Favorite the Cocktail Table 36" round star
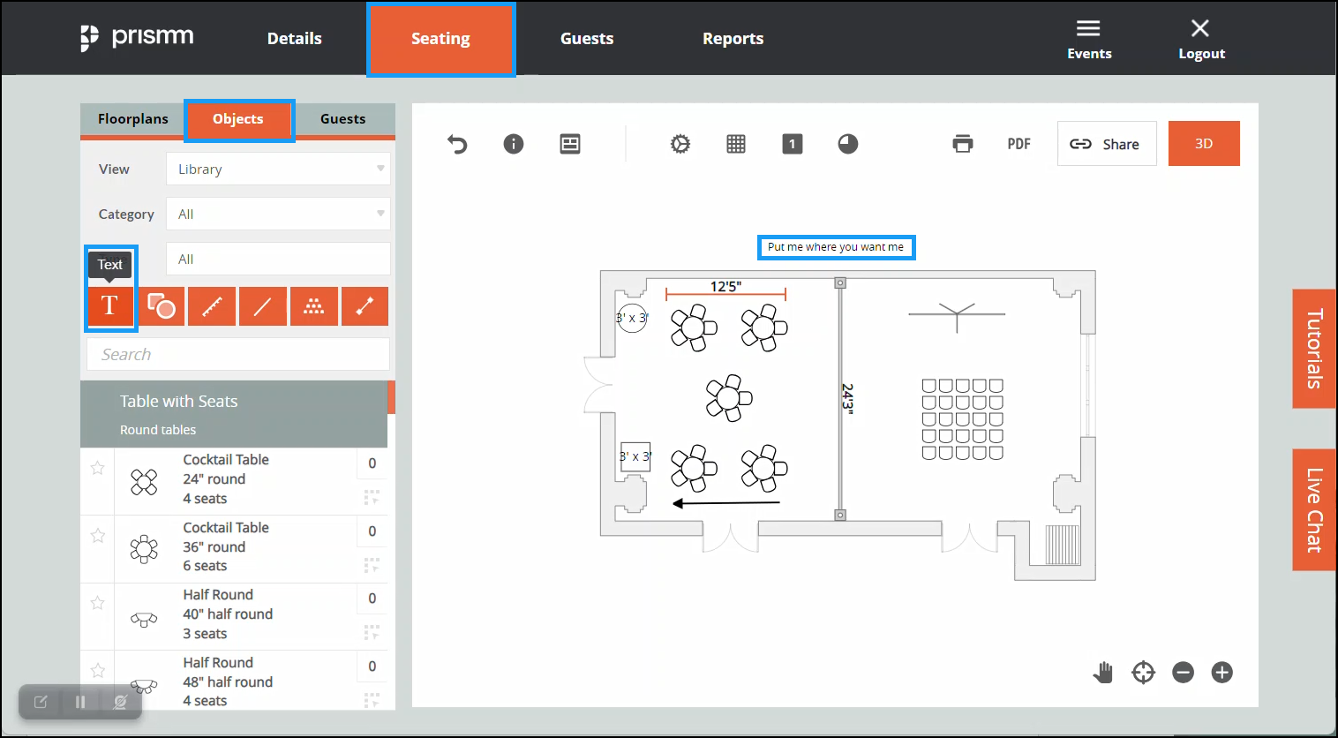1338x738 pixels. pos(98,536)
